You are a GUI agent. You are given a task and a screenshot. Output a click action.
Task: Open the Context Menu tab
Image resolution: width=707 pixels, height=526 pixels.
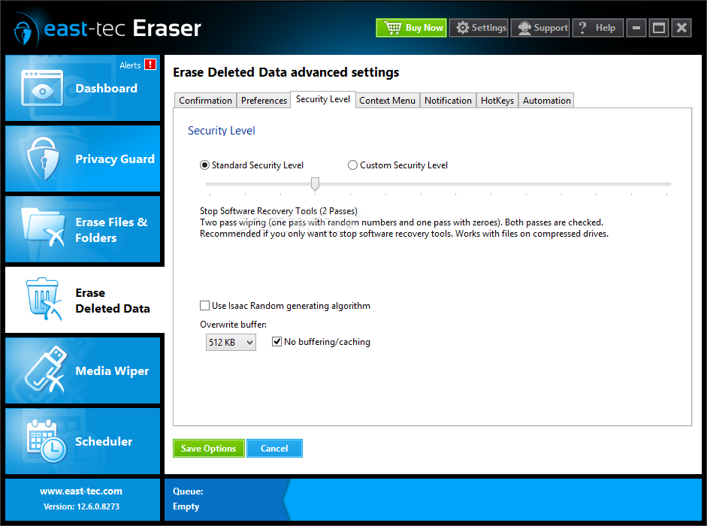click(388, 100)
